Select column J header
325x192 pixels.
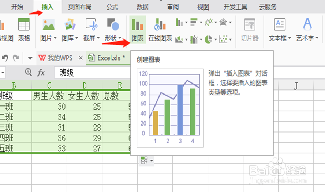click(x=296, y=85)
